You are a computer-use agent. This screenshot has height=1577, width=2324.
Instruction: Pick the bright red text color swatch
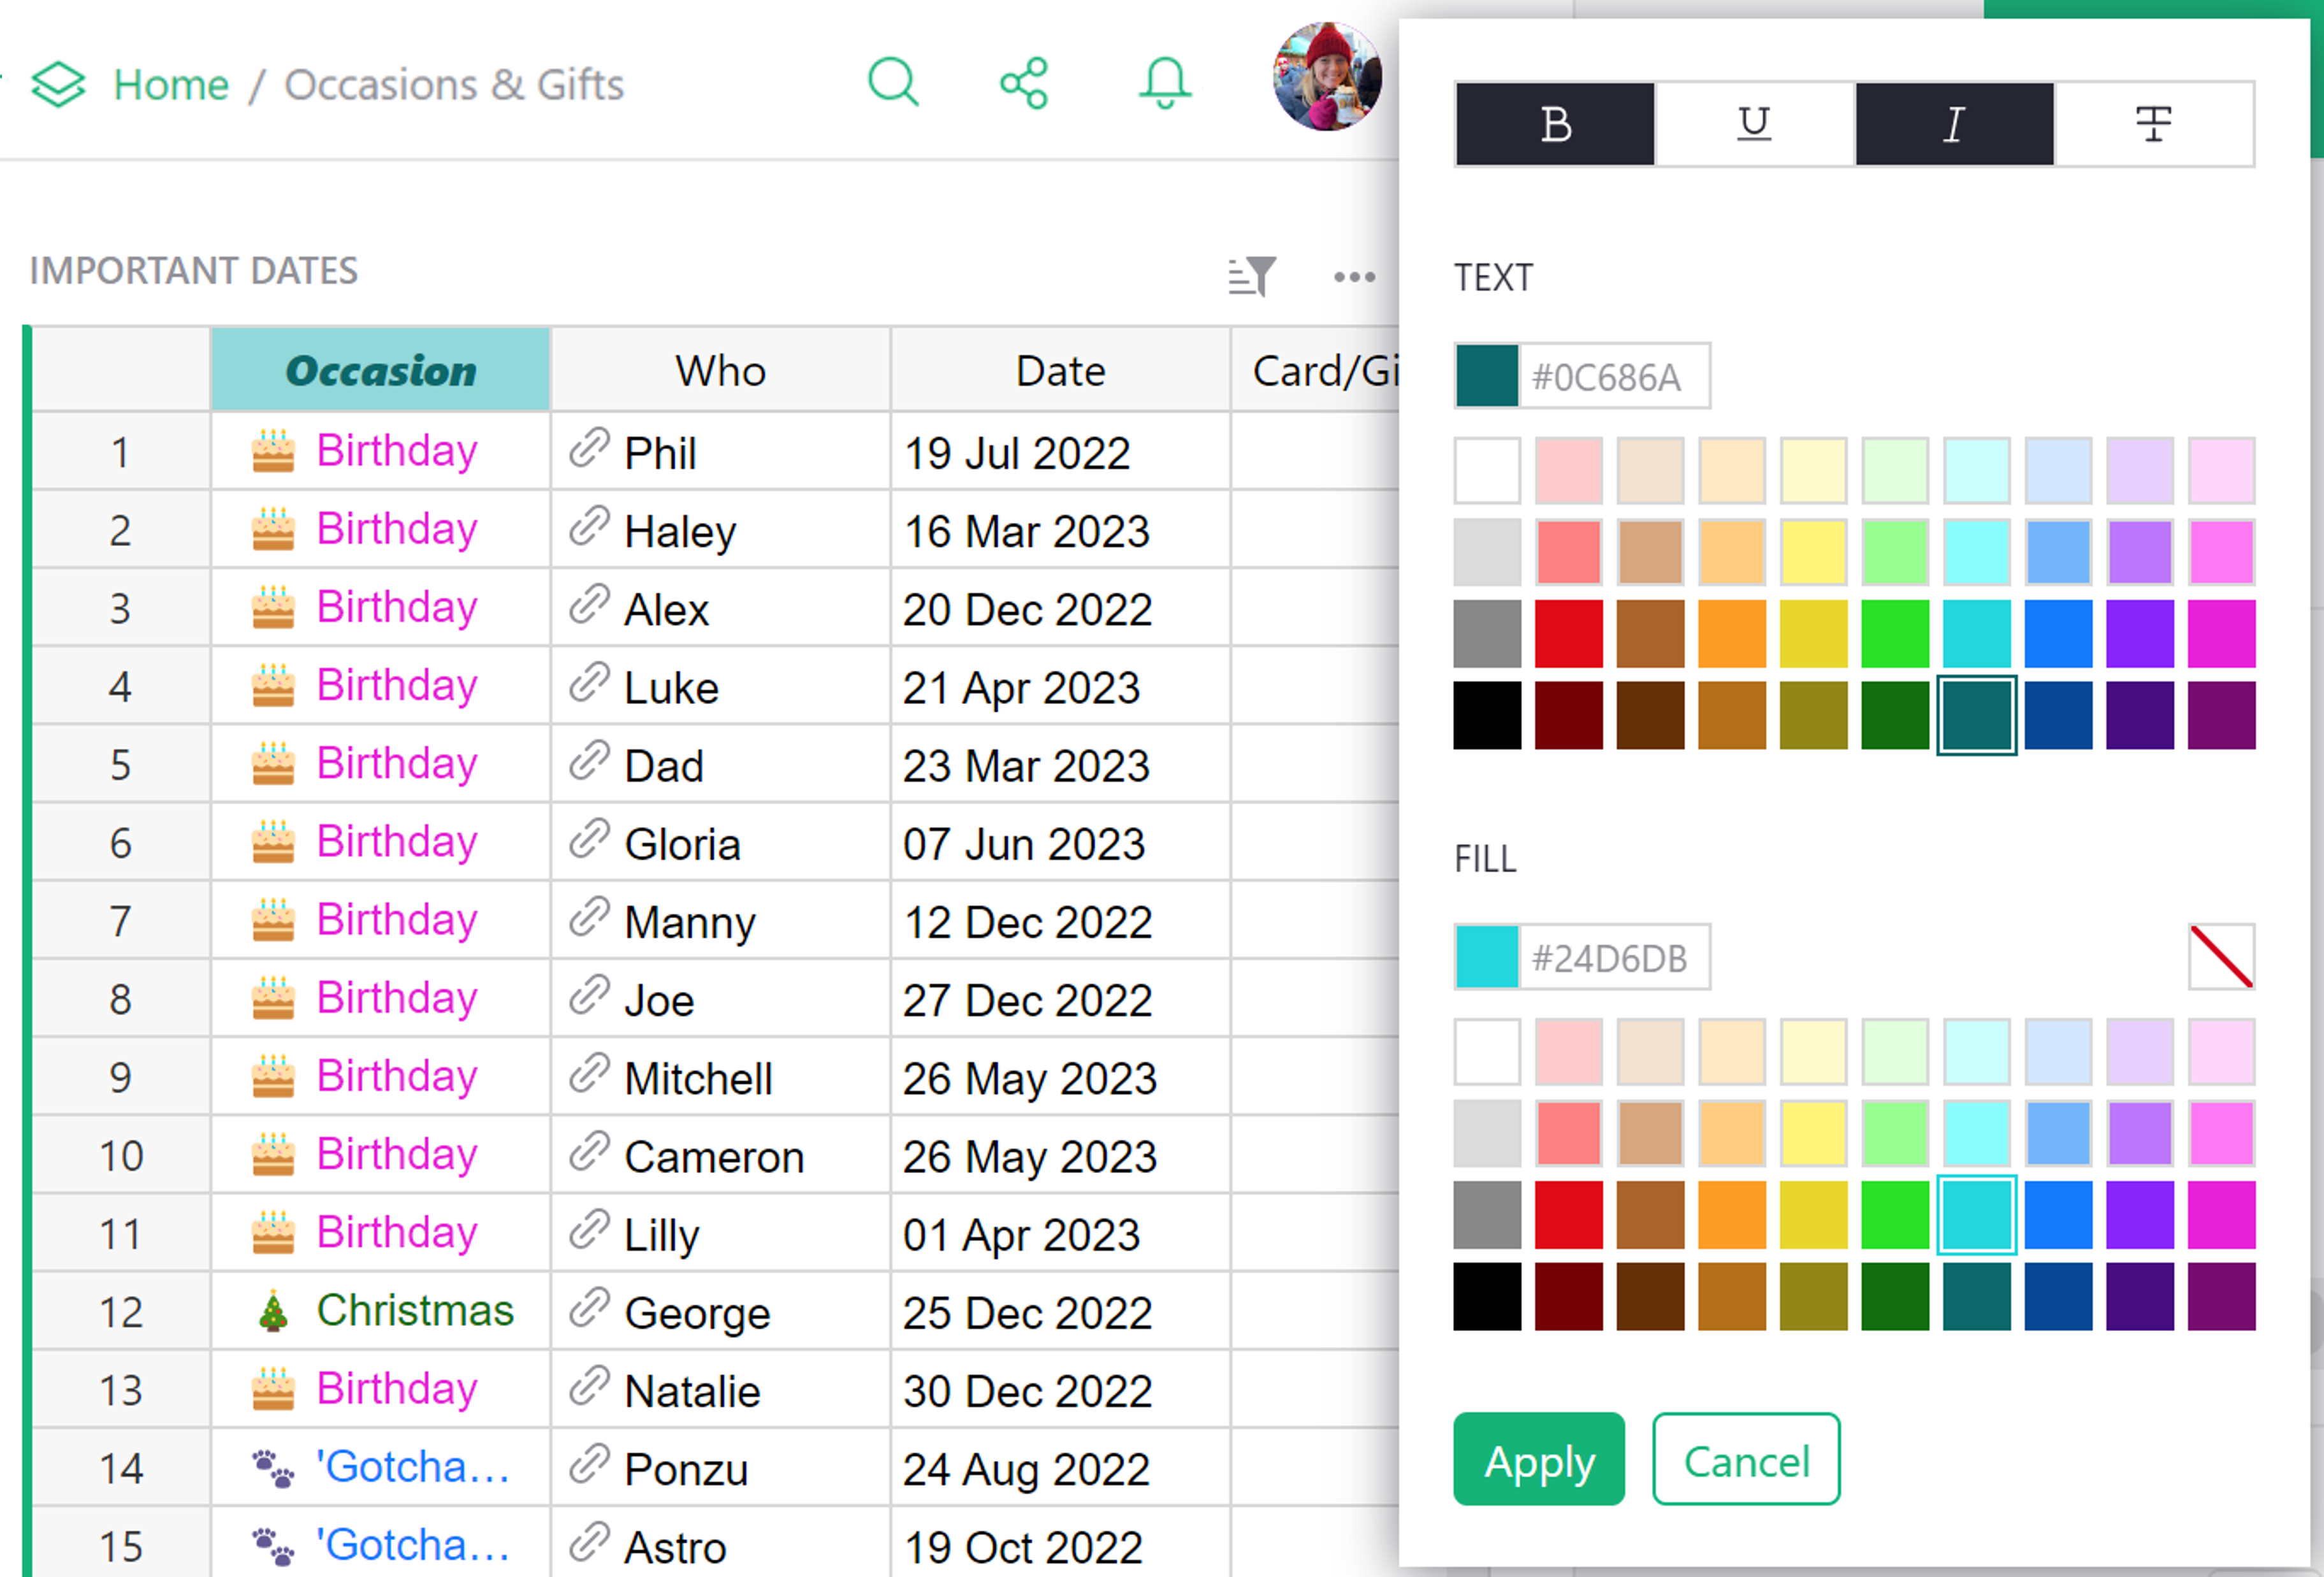tap(1568, 633)
